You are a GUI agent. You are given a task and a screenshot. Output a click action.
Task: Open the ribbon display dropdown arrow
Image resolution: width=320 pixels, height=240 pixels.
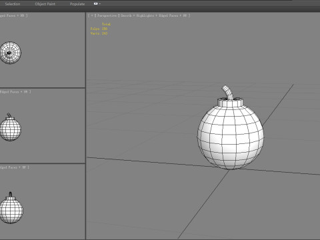pyautogui.click(x=100, y=4)
